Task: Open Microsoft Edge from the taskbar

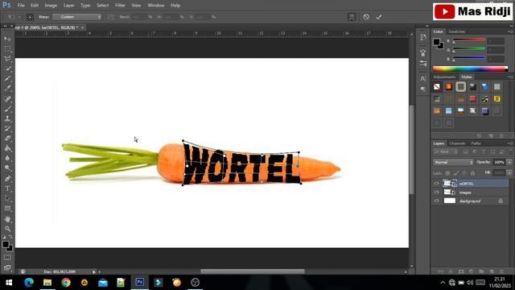Action: click(x=29, y=283)
